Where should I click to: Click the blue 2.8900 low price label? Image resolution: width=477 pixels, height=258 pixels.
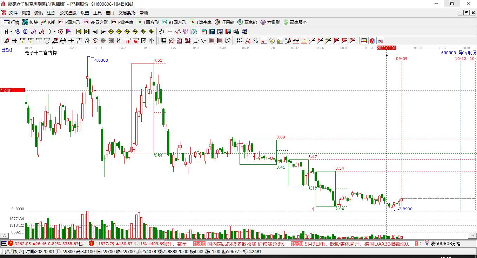pos(405,209)
